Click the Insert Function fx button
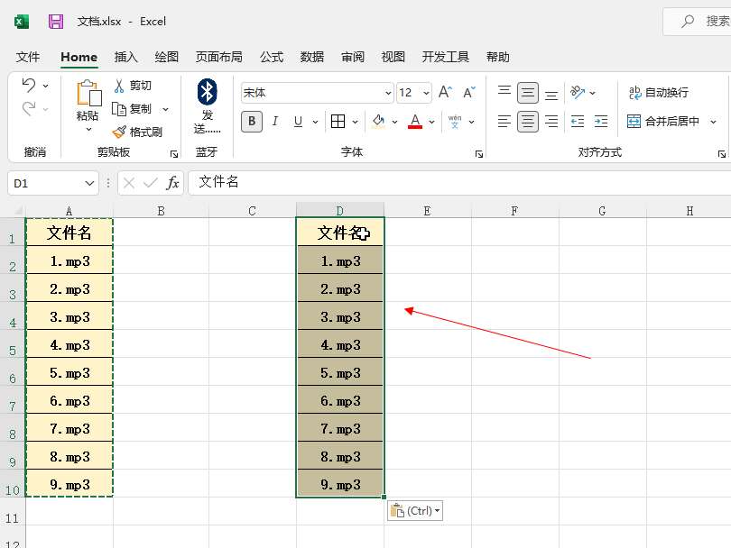 (172, 183)
